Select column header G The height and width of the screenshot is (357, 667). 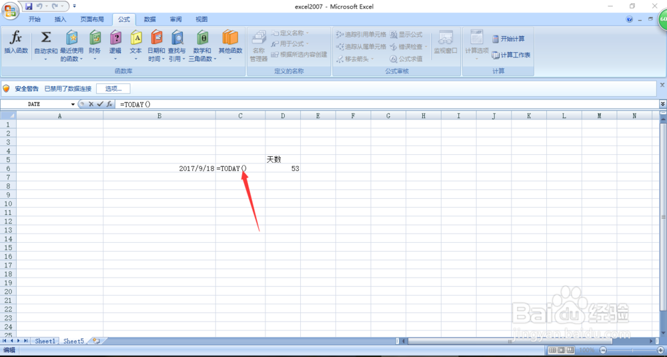tap(388, 115)
